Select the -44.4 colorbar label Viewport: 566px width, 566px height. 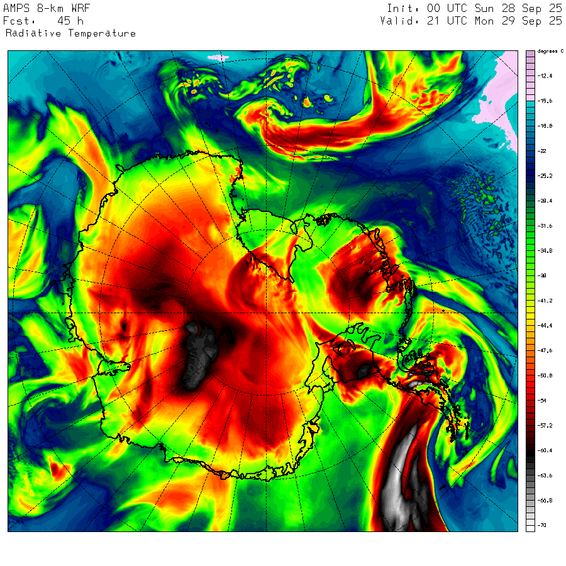point(545,326)
